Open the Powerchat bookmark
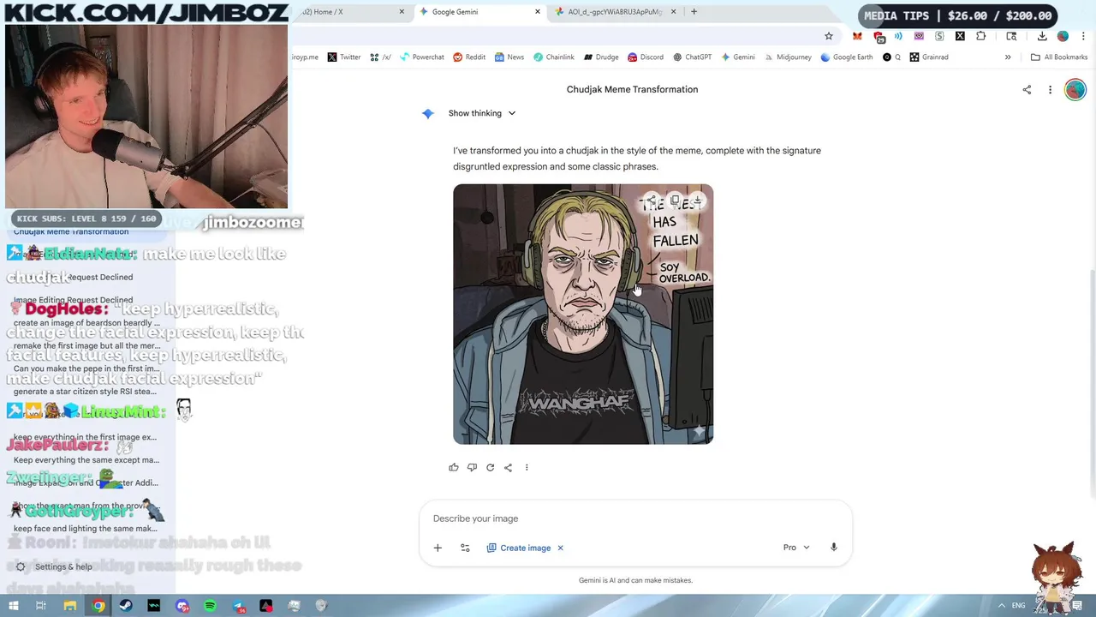Image resolution: width=1096 pixels, height=617 pixels. pos(421,57)
